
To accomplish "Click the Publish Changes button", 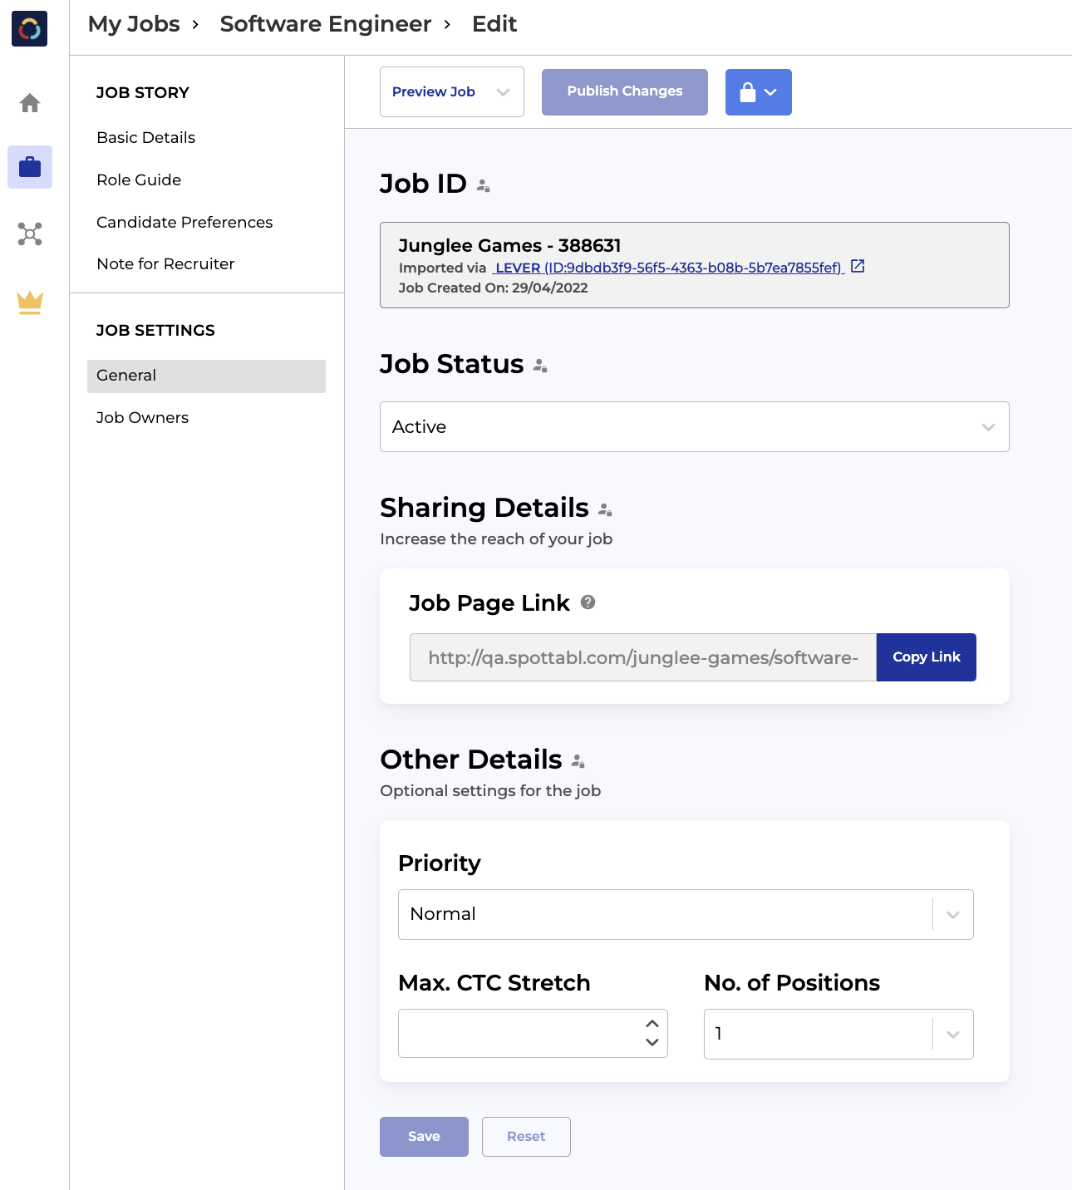I will pyautogui.click(x=624, y=91).
